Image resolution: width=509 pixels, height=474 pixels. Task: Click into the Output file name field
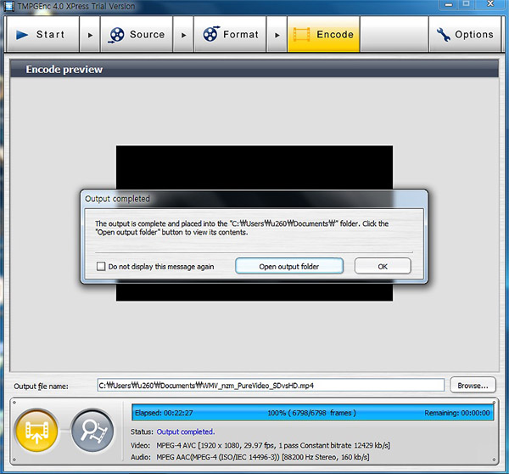click(x=271, y=386)
